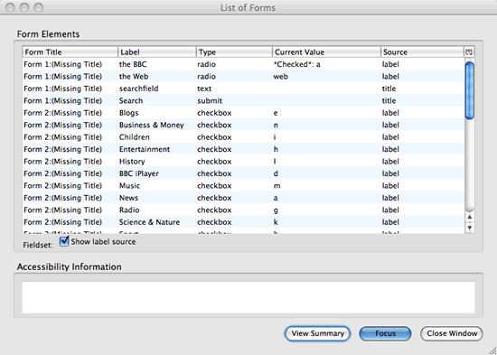This screenshot has height=355, width=497.
Task: Click the scrollbar up arrow
Action: (469, 218)
